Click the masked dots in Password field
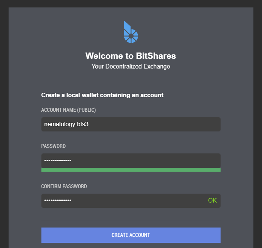This screenshot has width=262, height=248. coord(58,160)
